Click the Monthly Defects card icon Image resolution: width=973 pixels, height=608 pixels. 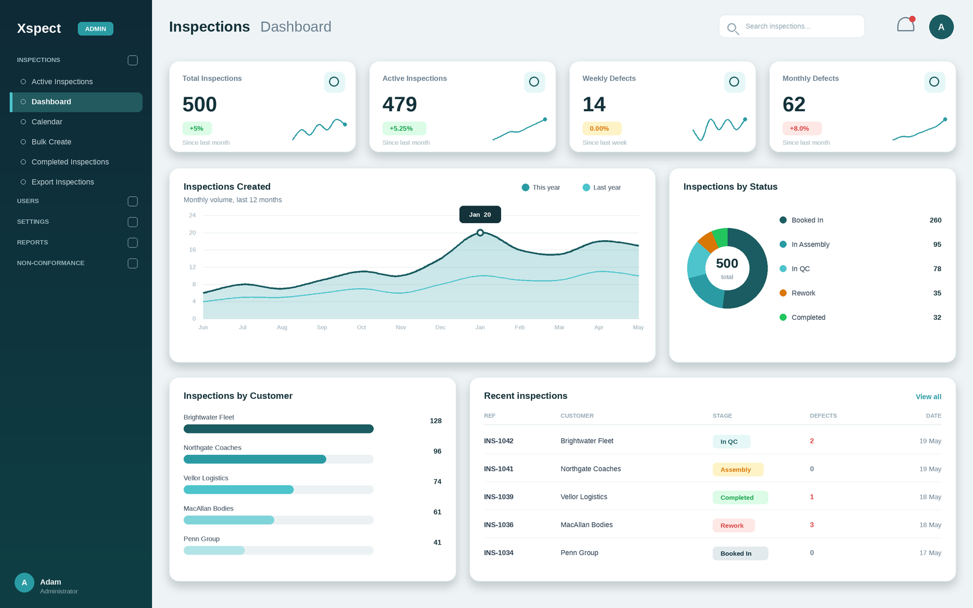934,81
